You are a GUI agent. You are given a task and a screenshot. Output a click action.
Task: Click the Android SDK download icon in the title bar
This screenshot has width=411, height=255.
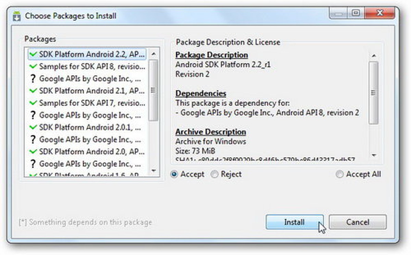click(16, 16)
